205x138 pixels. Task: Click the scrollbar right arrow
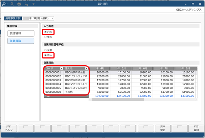[x=196, y=100]
